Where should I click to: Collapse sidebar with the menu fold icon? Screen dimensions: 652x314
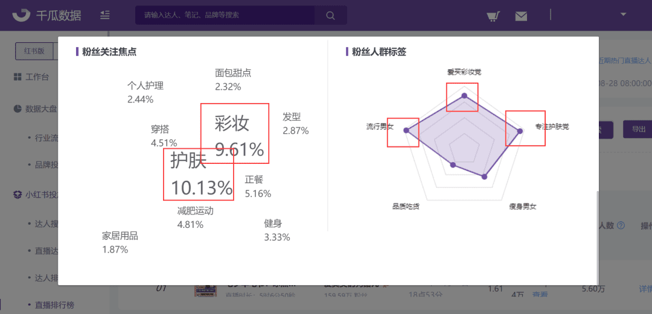coord(105,15)
